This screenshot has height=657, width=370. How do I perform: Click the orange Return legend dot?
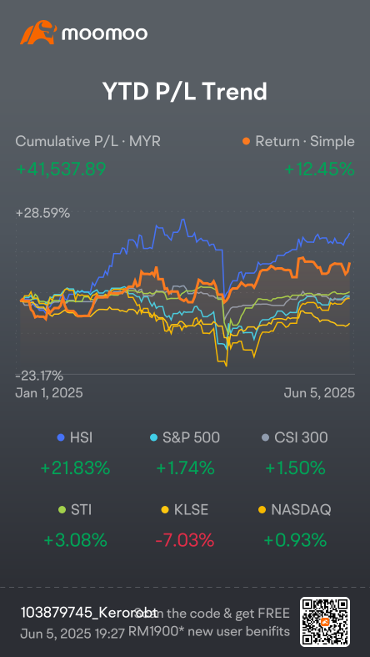point(246,142)
